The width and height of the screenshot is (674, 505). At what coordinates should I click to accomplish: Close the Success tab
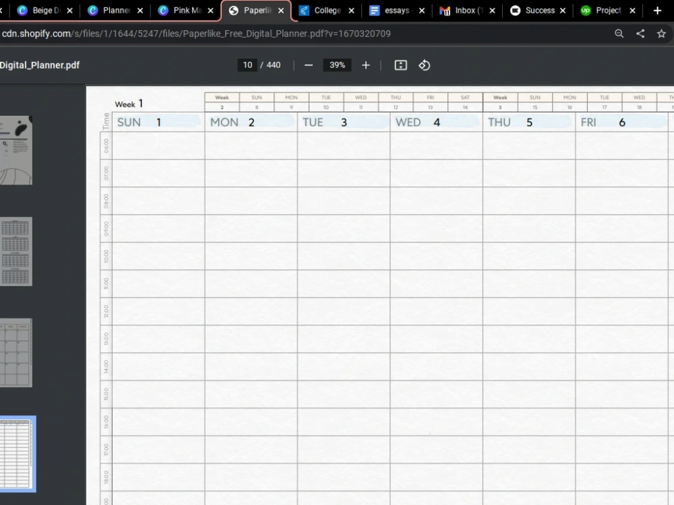tap(563, 11)
